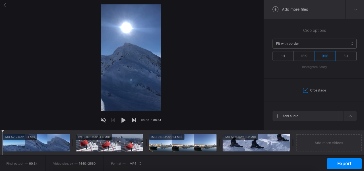
Task: Skip to the previous clip
Action: pos(113,120)
